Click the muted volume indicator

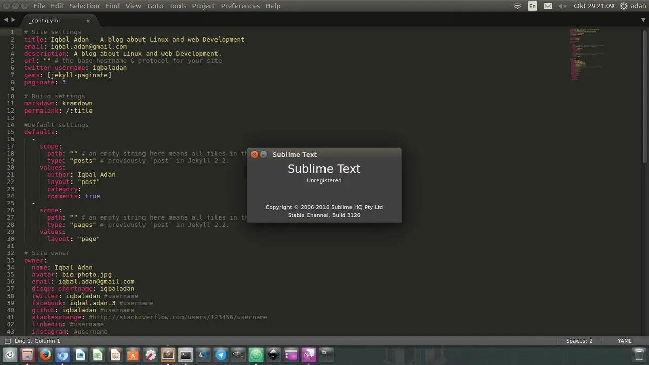click(x=562, y=6)
